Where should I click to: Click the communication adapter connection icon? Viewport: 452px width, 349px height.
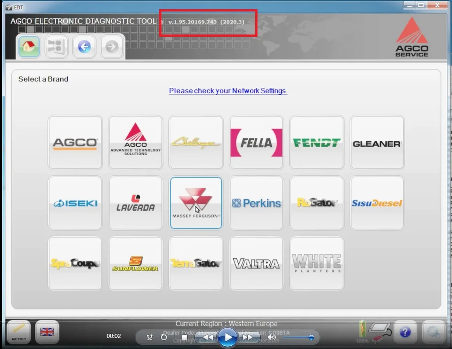pyautogui.click(x=380, y=332)
